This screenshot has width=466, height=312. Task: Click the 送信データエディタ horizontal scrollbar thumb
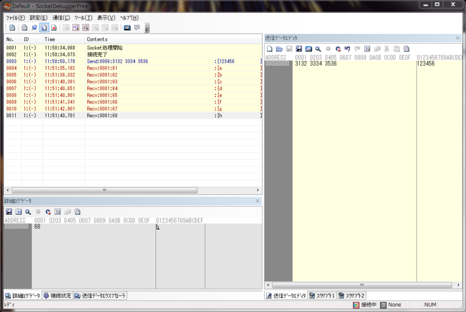click(x=362, y=285)
